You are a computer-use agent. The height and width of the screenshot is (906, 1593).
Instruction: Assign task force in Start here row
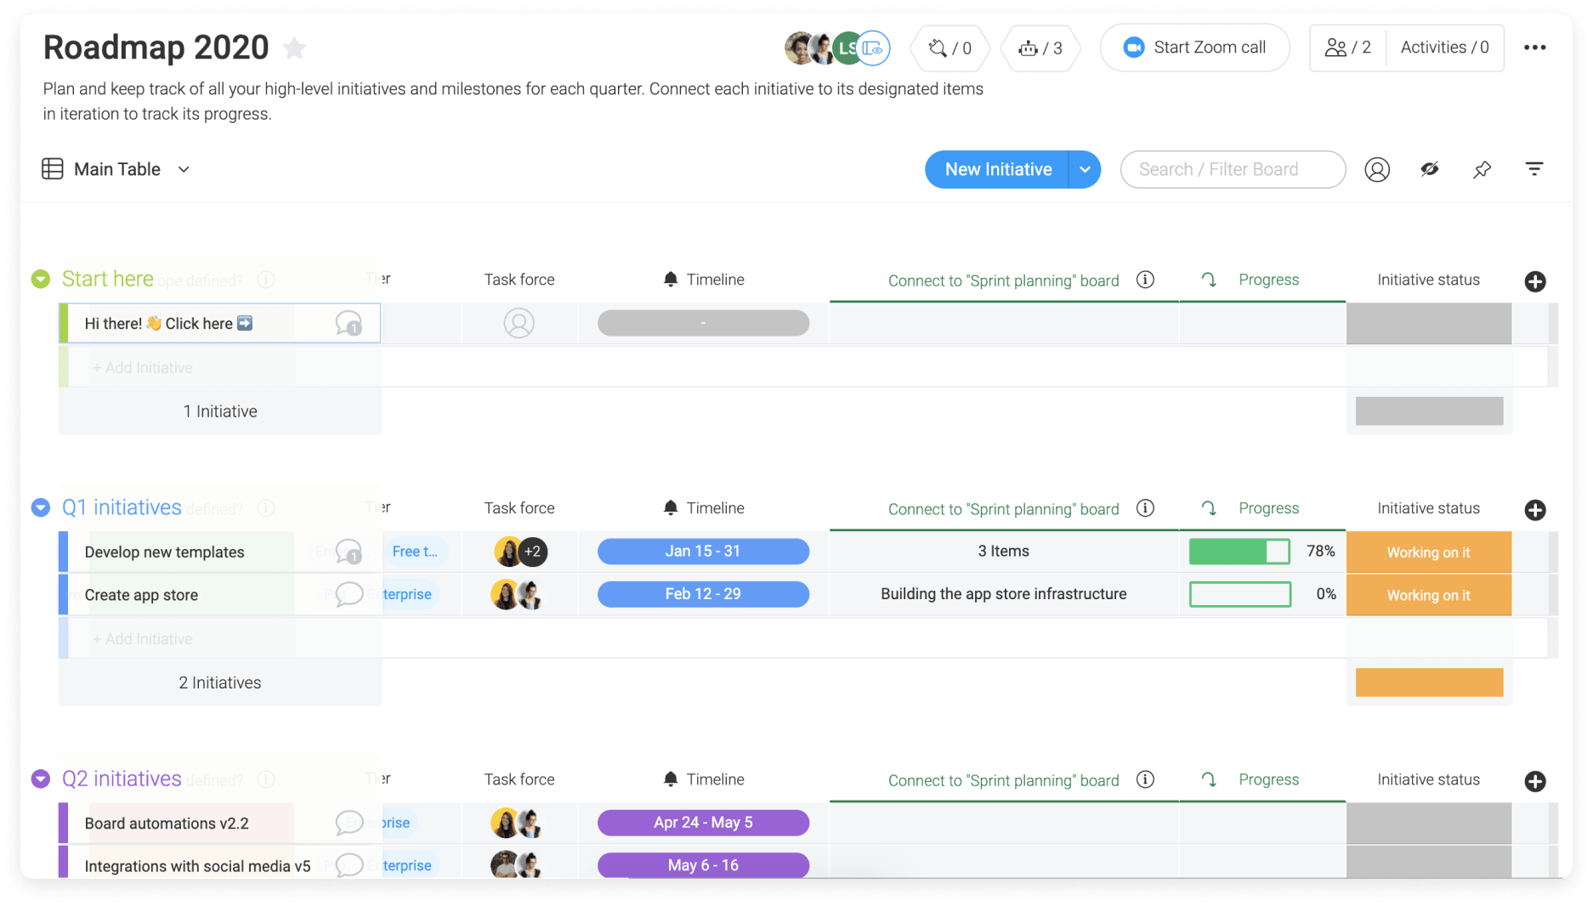click(x=519, y=323)
